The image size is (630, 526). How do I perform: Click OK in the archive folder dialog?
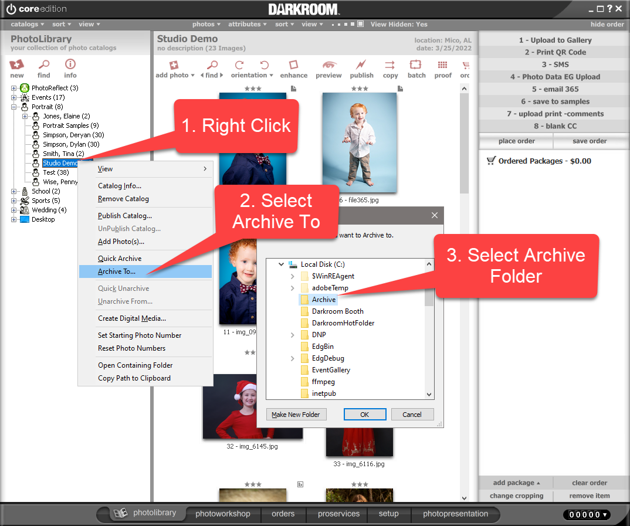(x=364, y=415)
